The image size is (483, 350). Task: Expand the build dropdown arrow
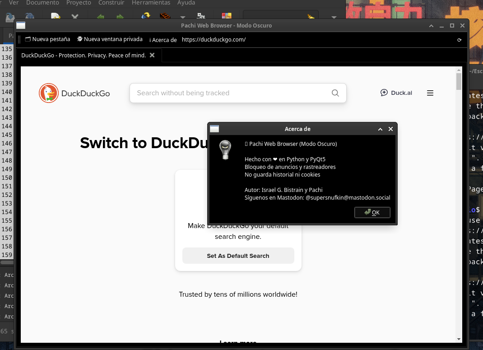pyautogui.click(x=183, y=17)
